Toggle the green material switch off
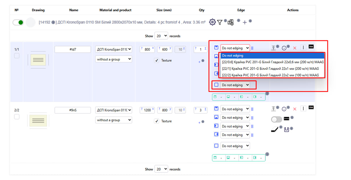351x180 pixels. pyautogui.click(x=18, y=22)
